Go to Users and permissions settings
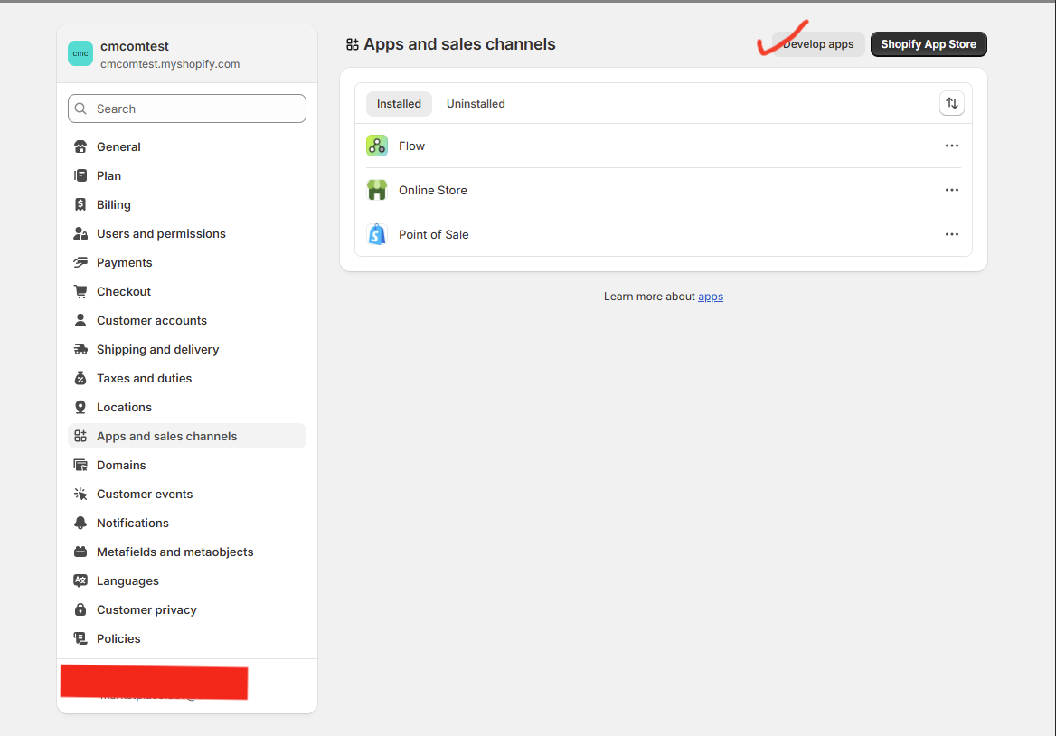The height and width of the screenshot is (736, 1056). pyautogui.click(x=161, y=233)
